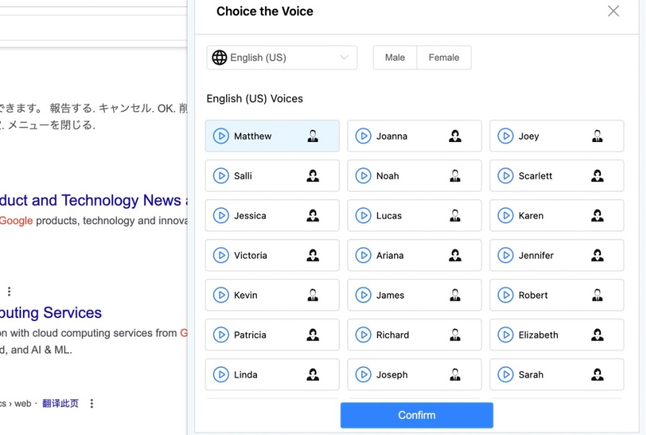Viewport: 646px width, 435px height.
Task: Click Scarlett's female avatar icon
Action: [x=597, y=176]
